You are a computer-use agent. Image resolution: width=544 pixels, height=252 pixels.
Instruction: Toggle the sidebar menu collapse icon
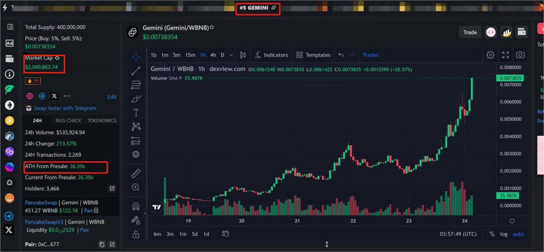pos(10,27)
